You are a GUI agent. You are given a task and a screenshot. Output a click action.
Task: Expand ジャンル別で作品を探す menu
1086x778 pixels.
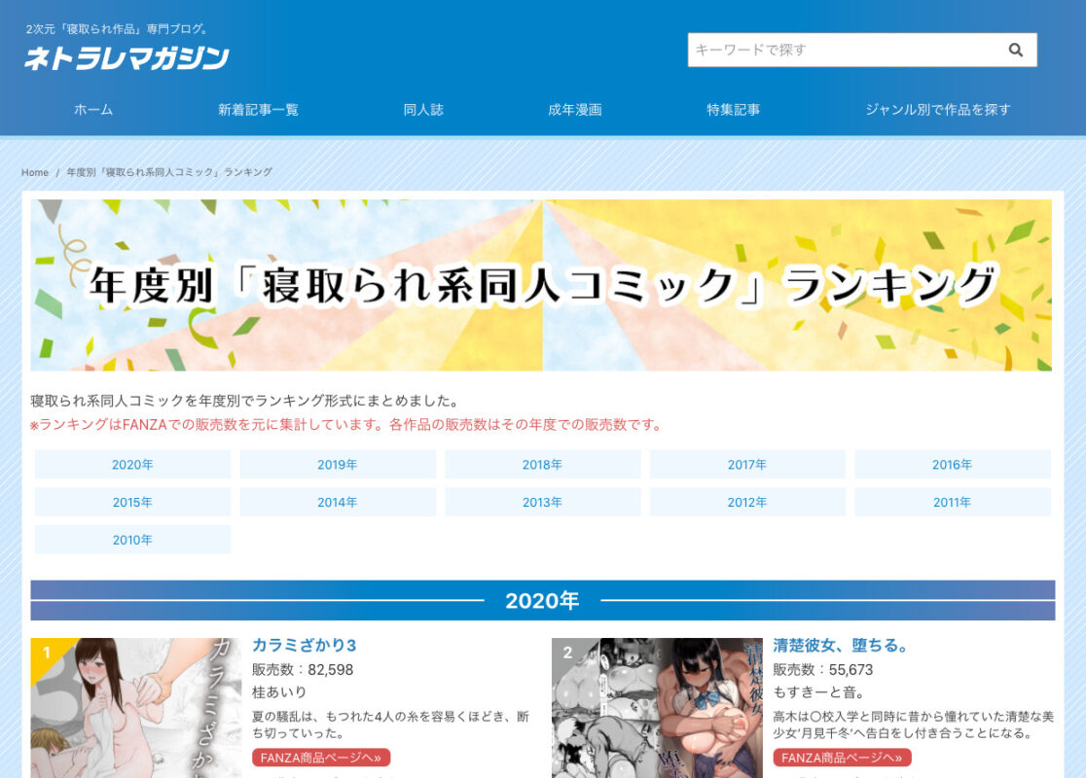click(x=938, y=110)
